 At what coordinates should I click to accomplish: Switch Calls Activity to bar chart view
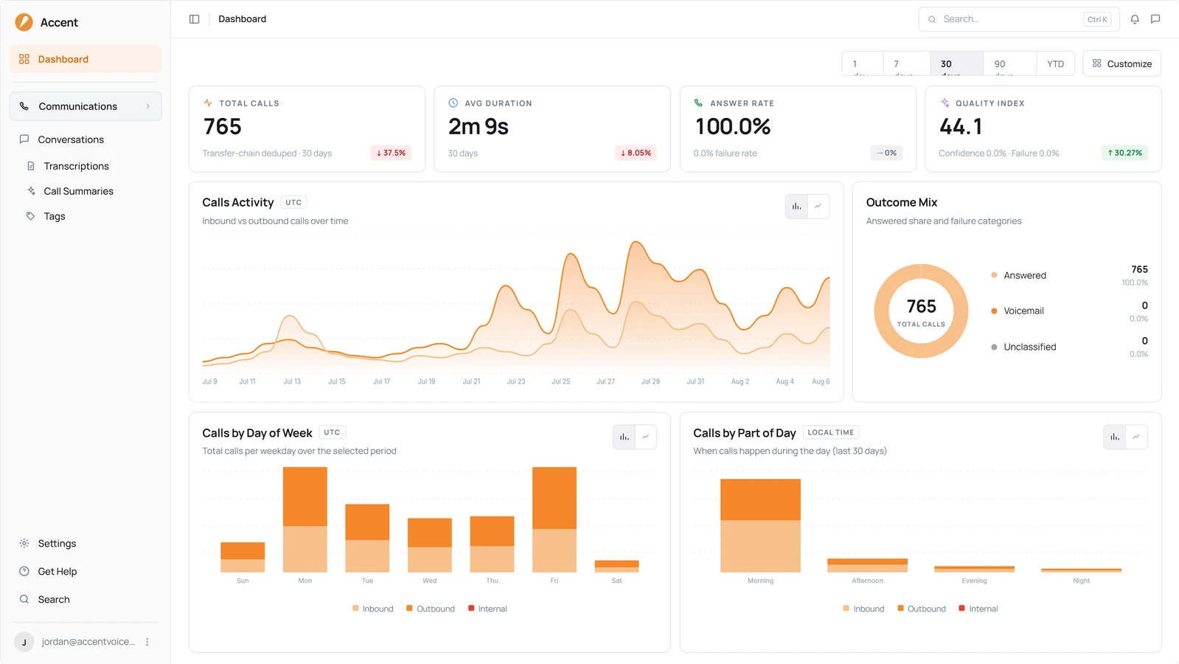(796, 207)
